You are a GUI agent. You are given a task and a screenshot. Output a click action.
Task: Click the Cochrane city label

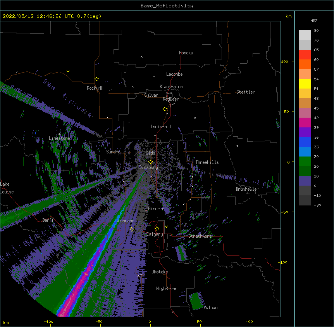pyautogui.click(x=125, y=221)
